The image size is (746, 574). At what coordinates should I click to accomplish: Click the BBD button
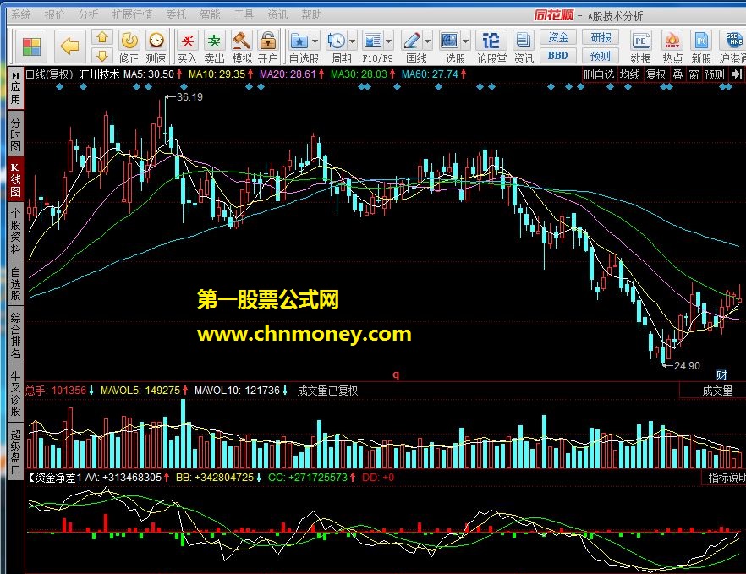point(558,56)
